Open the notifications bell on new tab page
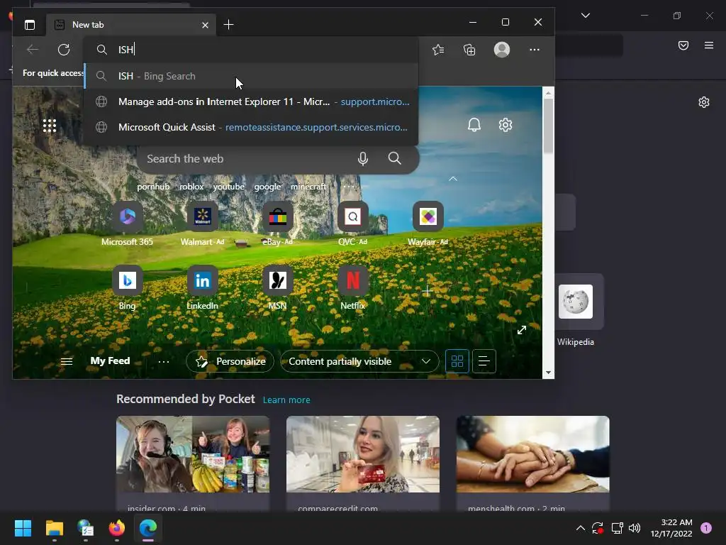This screenshot has height=545, width=726. coord(474,125)
